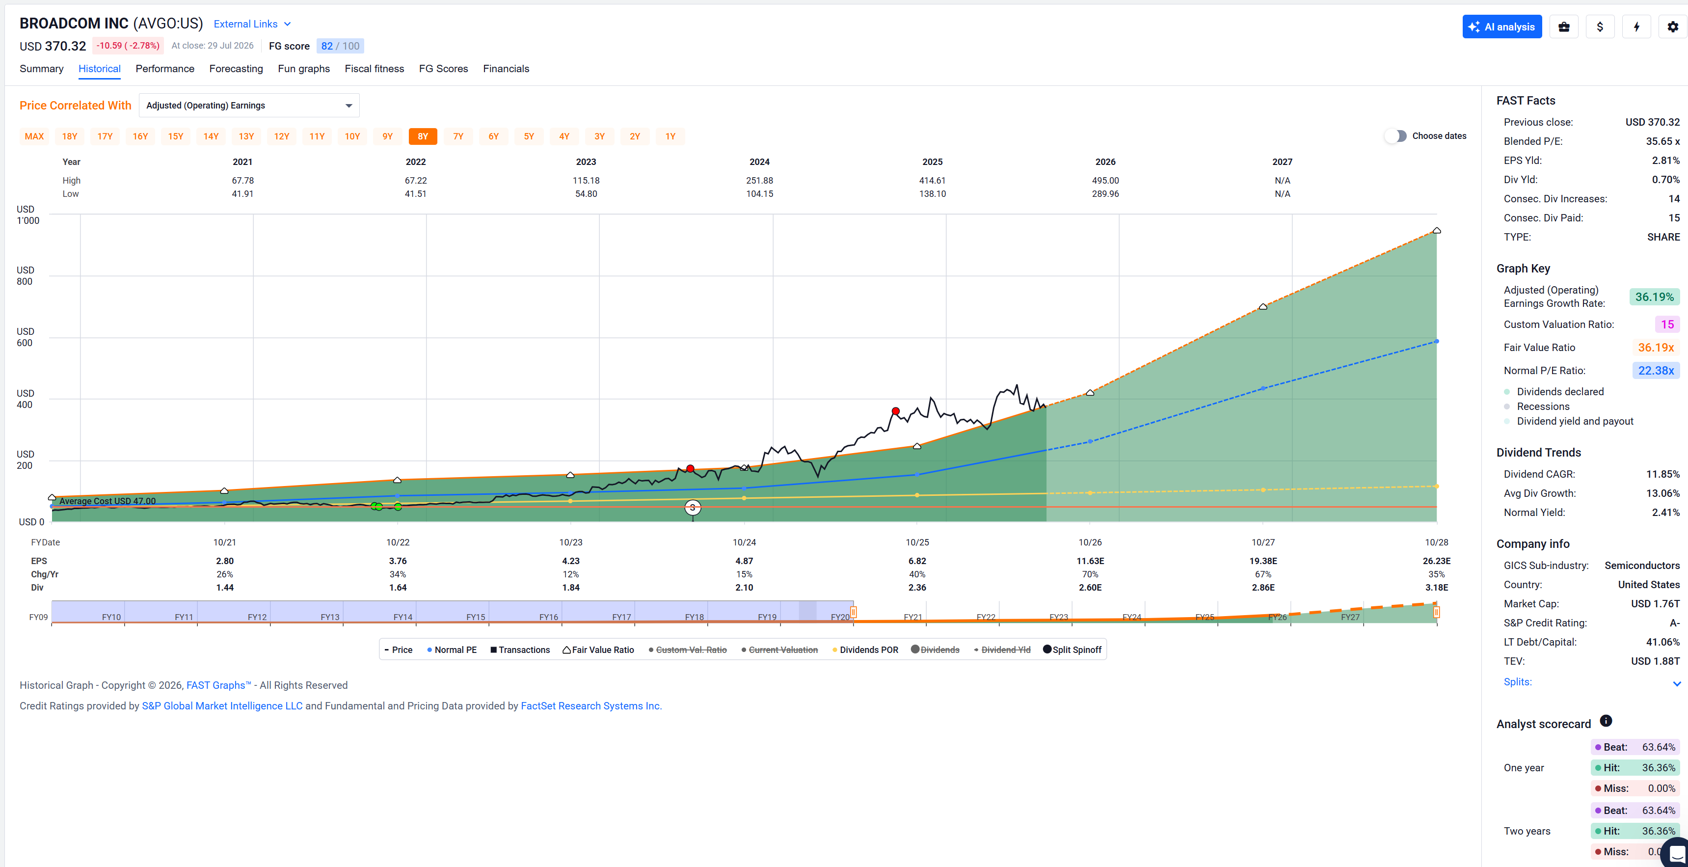Image resolution: width=1688 pixels, height=867 pixels.
Task: Open the Price Correlated With dropdown
Action: [x=249, y=106]
